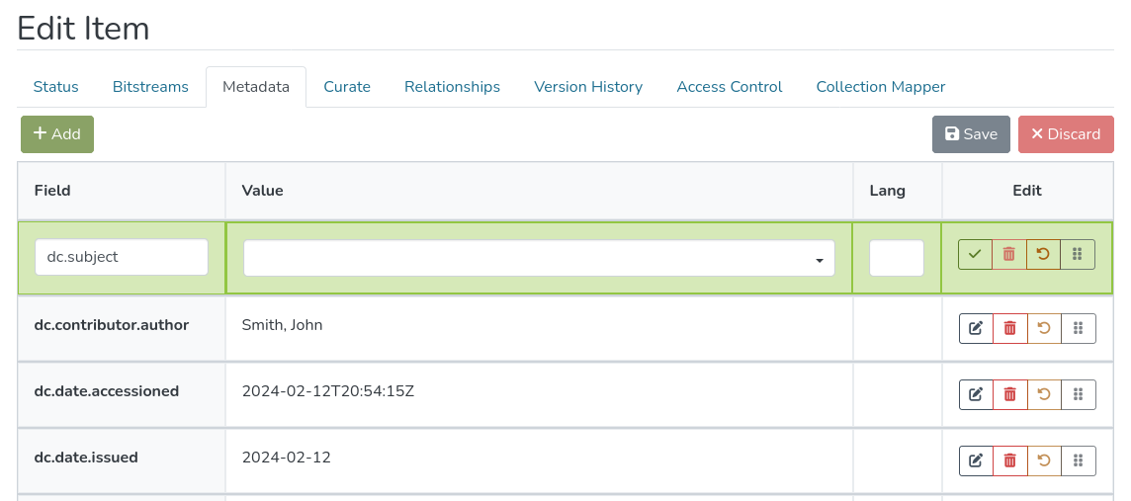Focus the Lang input for dc.subject
The width and height of the screenshot is (1131, 501).
897,258
